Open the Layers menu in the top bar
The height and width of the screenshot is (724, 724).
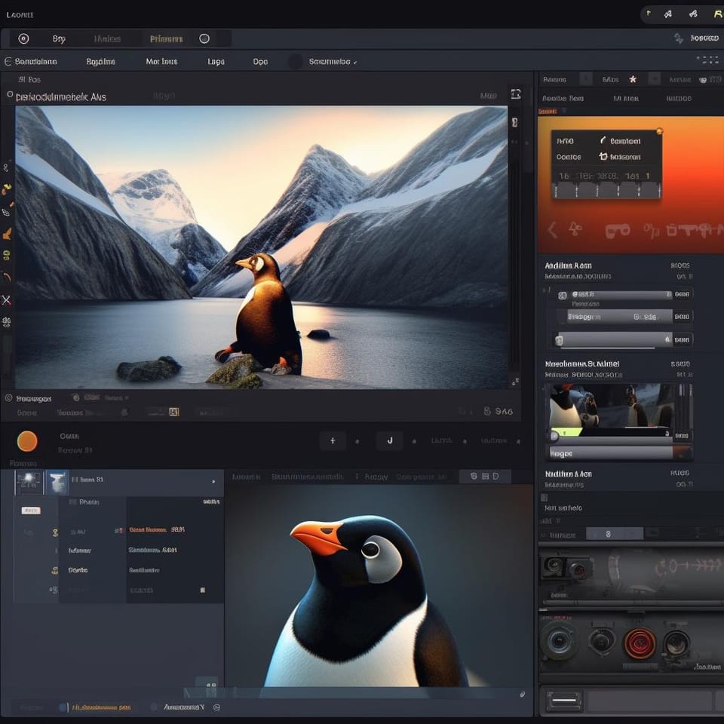[x=215, y=62]
